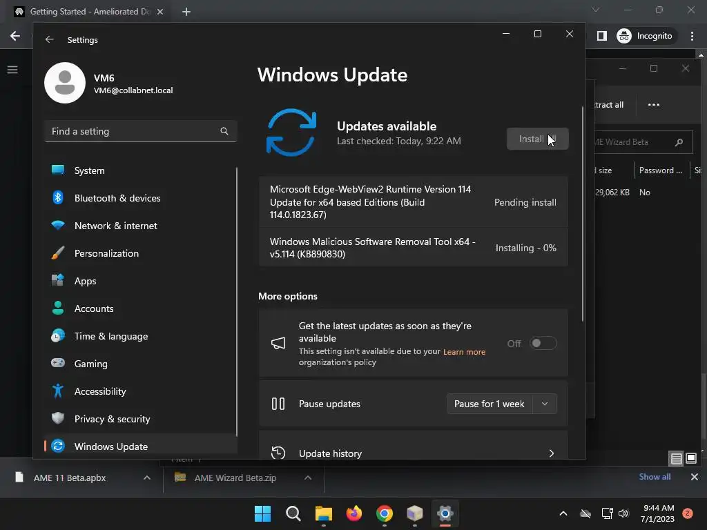The height and width of the screenshot is (530, 707).
Task: Click the Settings back arrow
Action: pyautogui.click(x=49, y=39)
